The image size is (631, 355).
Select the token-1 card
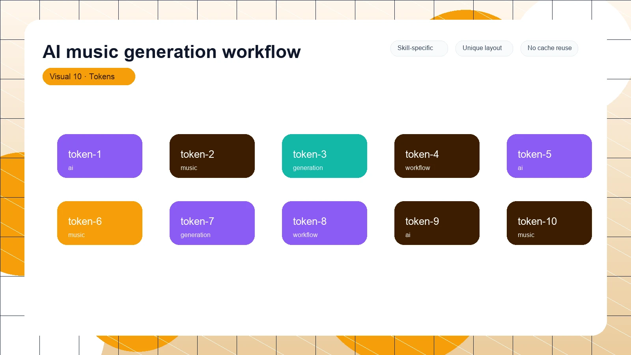coord(100,156)
